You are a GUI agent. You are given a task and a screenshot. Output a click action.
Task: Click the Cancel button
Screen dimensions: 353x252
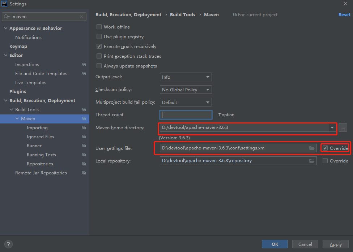305,244
